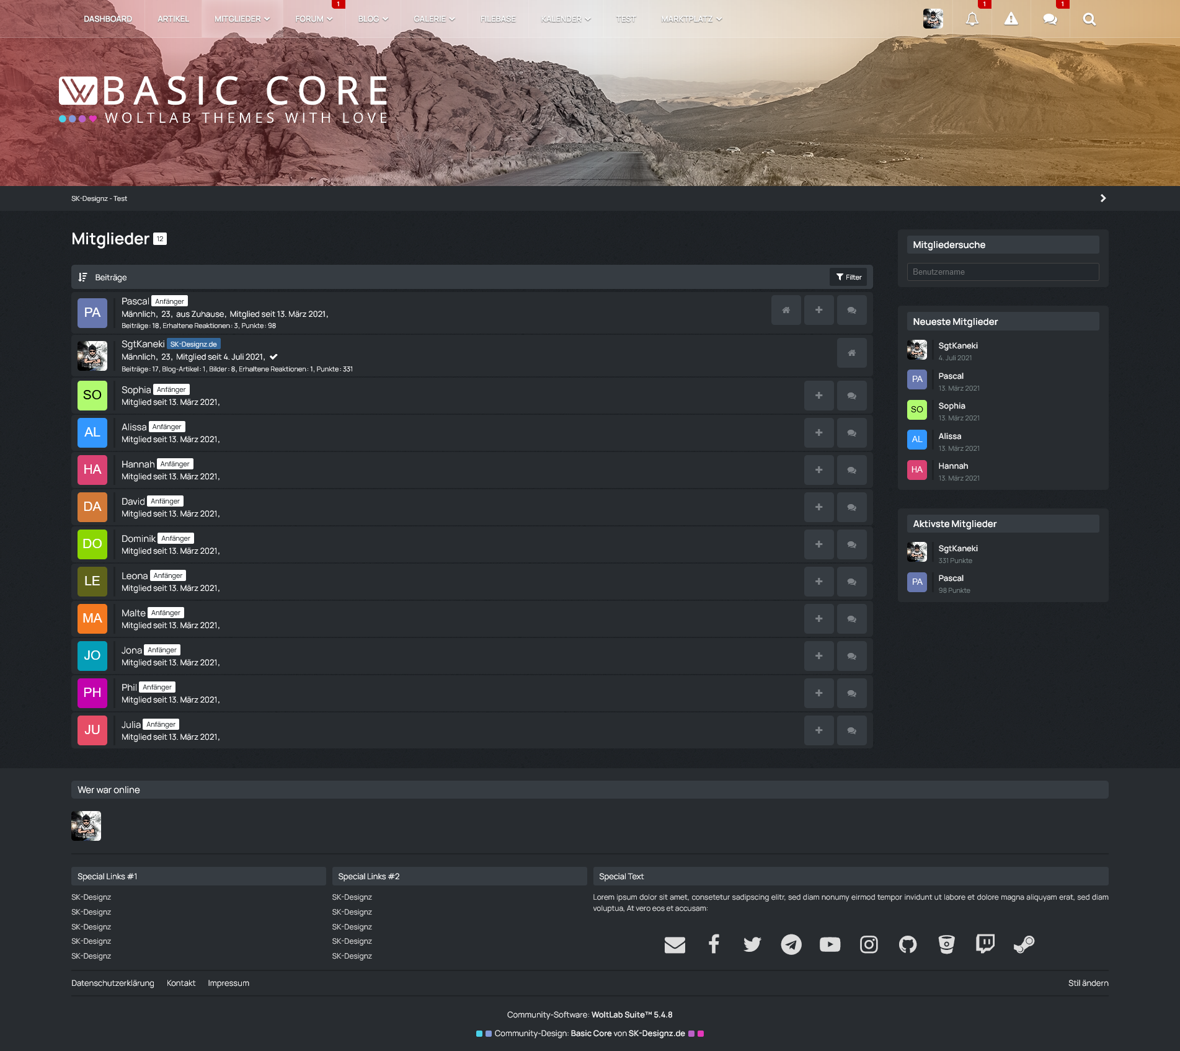Viewport: 1180px width, 1051px height.
Task: Open the Filebase menu item
Action: tap(497, 19)
